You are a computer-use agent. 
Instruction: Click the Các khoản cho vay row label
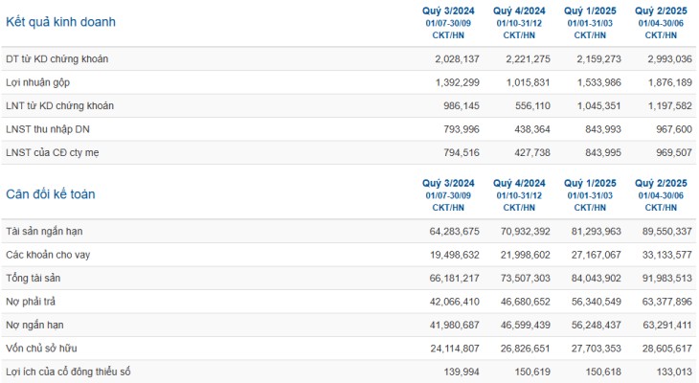(48, 255)
